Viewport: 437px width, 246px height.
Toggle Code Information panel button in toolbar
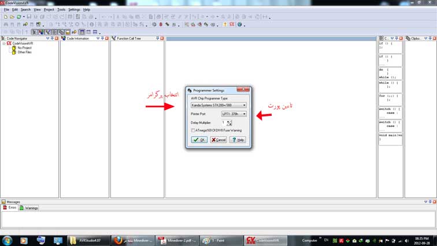(41, 32)
